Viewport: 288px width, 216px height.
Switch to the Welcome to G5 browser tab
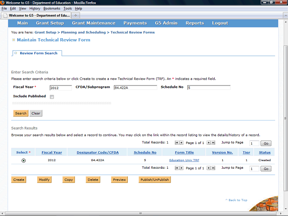click(36, 15)
